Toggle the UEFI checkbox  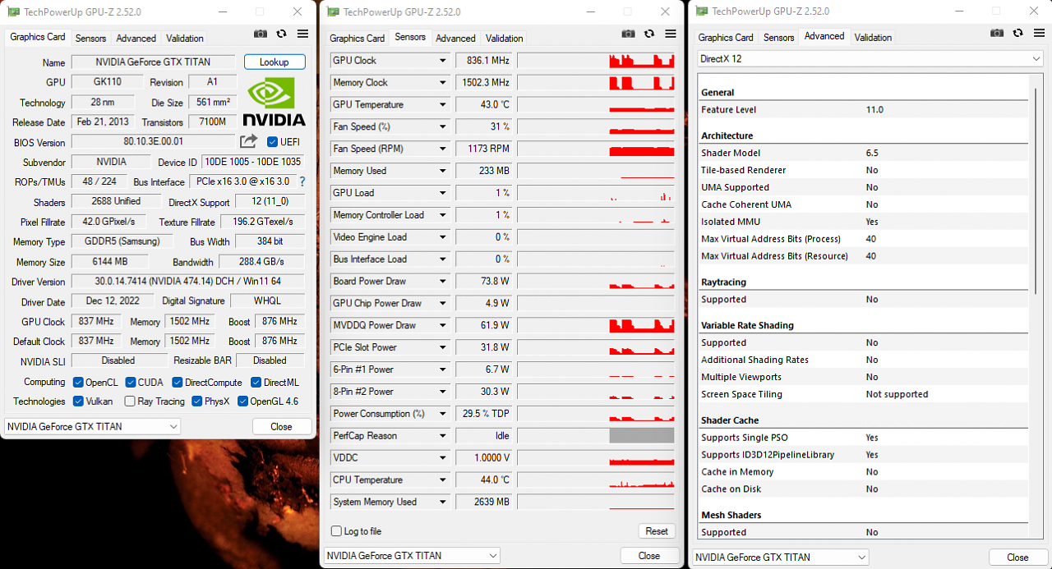point(273,142)
